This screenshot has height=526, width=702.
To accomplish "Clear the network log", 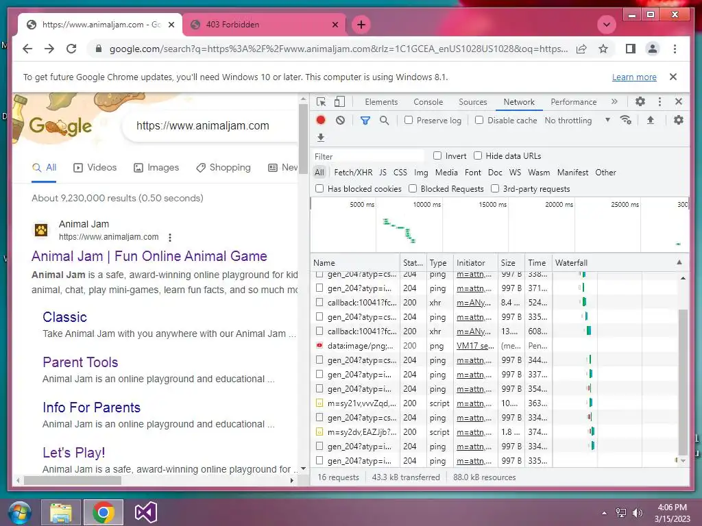I will [340, 121].
